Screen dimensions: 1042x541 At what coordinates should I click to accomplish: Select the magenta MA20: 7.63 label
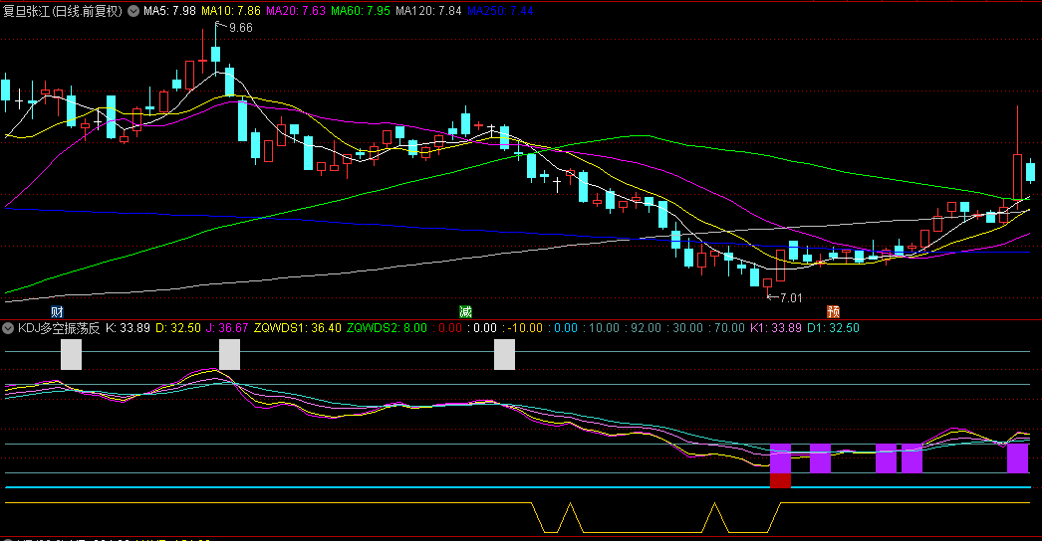tap(295, 12)
